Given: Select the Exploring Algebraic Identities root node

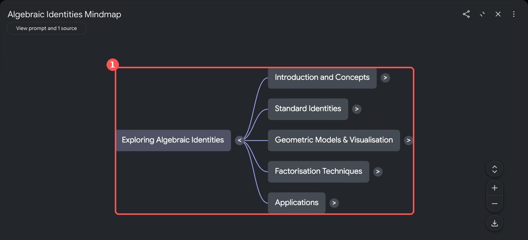Looking at the screenshot, I should coord(173,140).
